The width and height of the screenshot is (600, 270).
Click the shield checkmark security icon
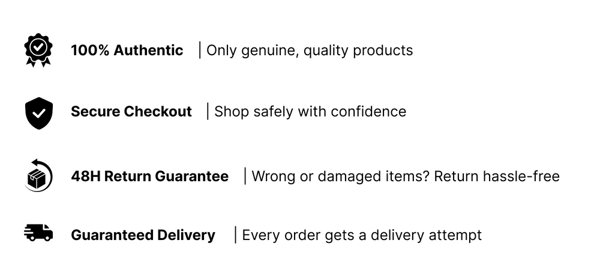click(x=38, y=112)
